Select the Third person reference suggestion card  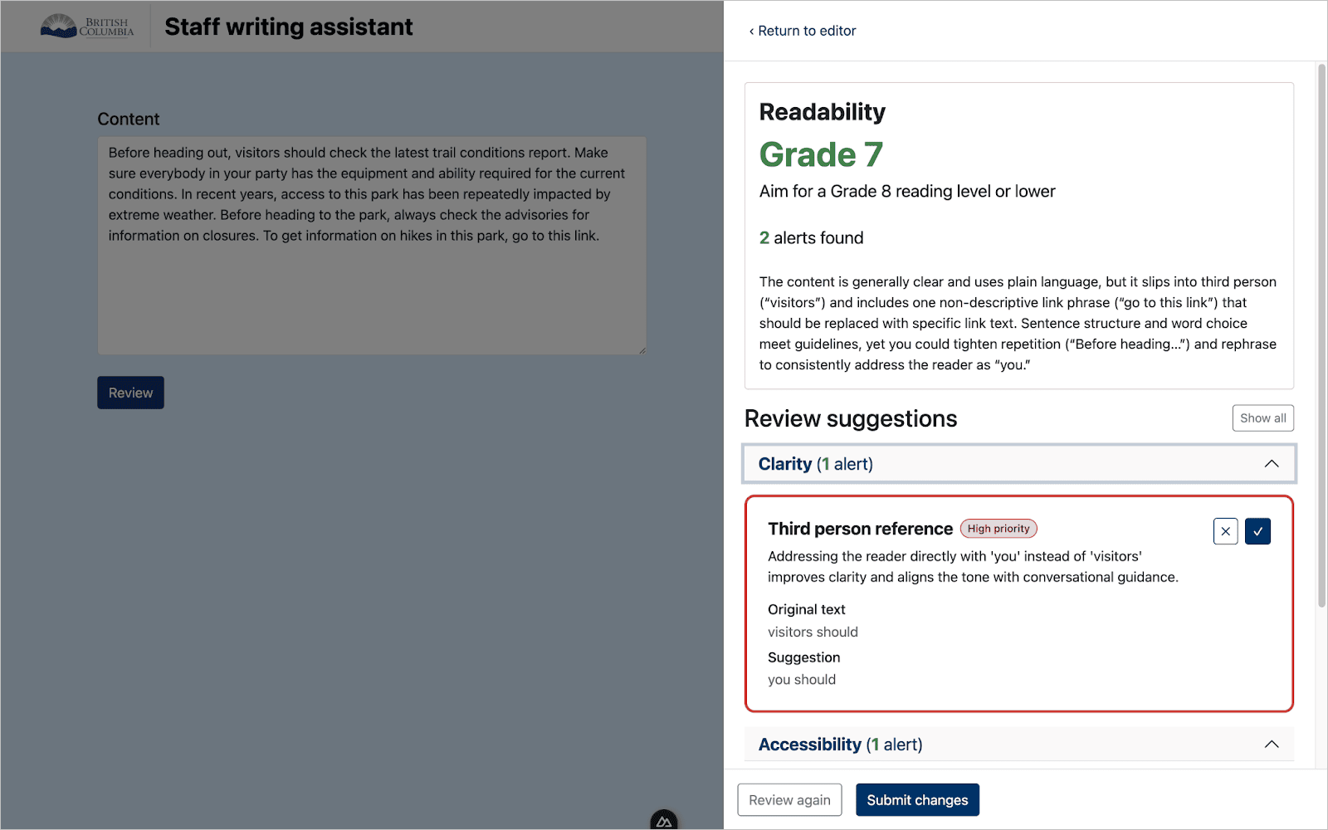1019,603
